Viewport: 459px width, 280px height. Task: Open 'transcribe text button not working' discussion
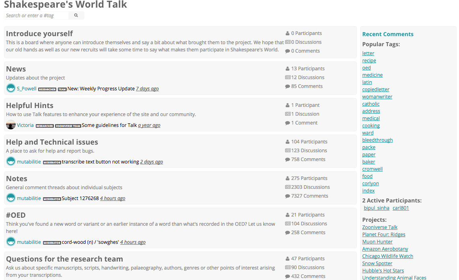click(100, 161)
